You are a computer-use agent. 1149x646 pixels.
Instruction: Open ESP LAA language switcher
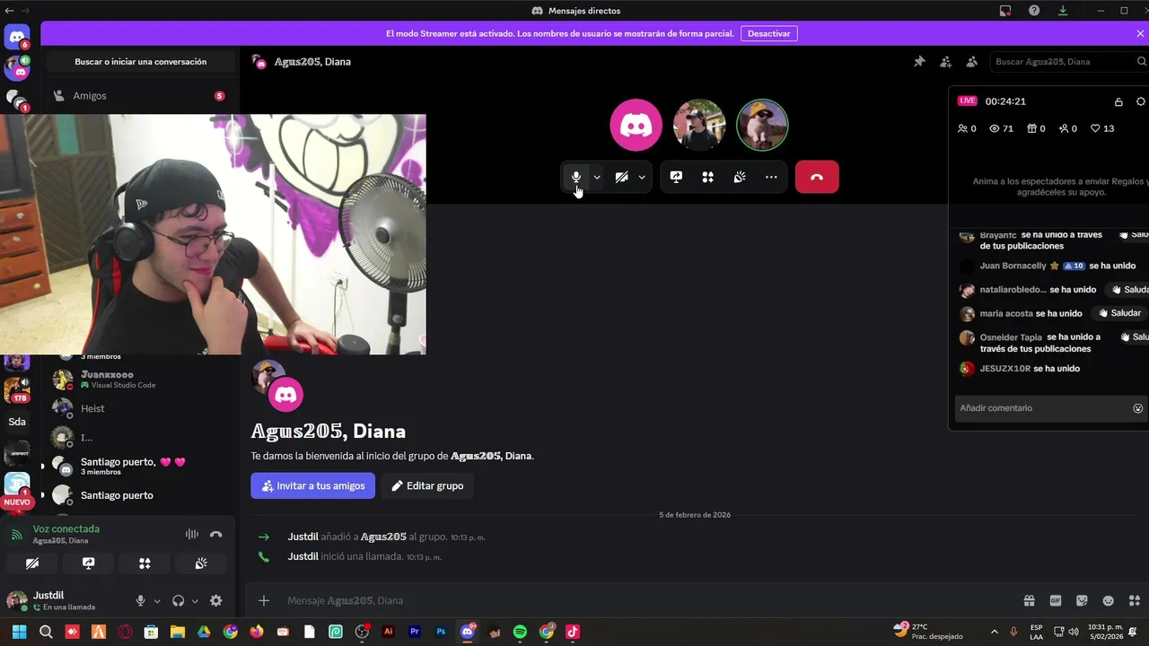1036,632
